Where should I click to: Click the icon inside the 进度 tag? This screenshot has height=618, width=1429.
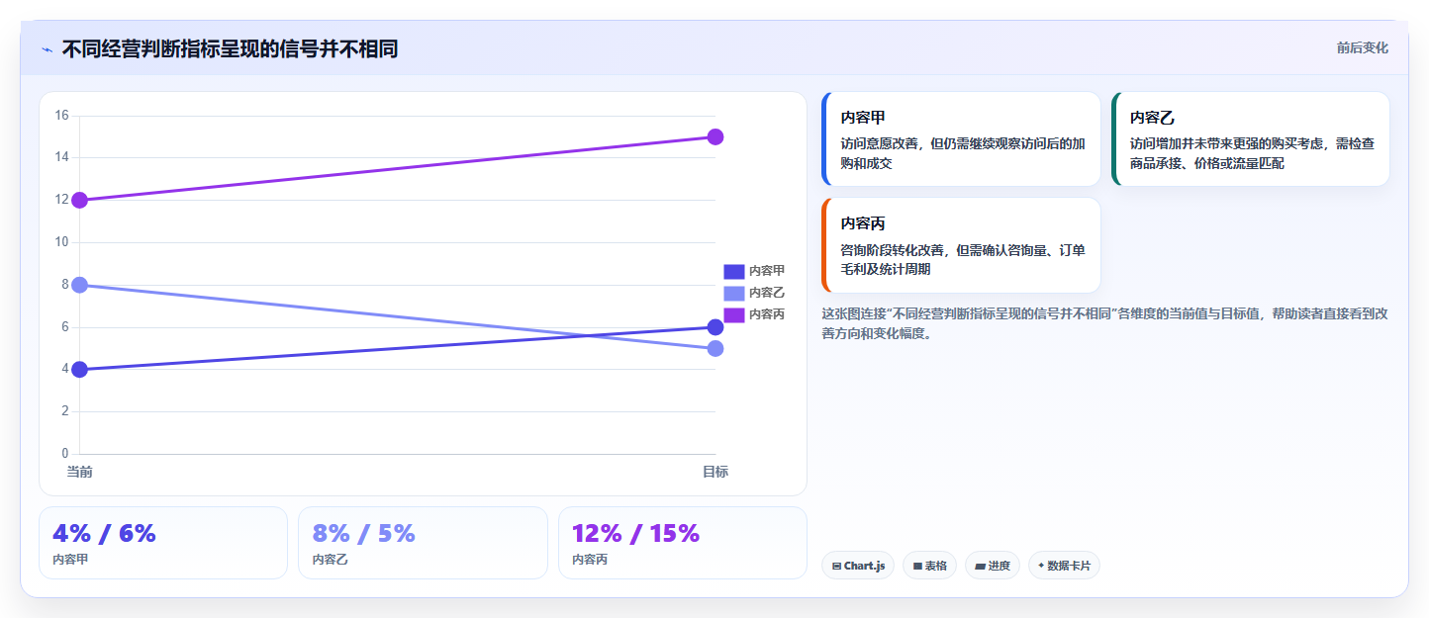click(980, 567)
